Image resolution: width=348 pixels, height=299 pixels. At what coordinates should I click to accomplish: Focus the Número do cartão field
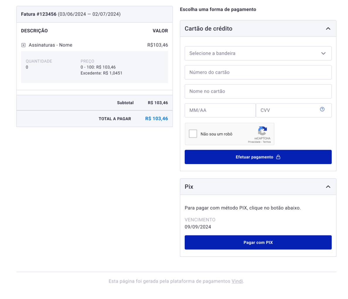[x=258, y=72]
